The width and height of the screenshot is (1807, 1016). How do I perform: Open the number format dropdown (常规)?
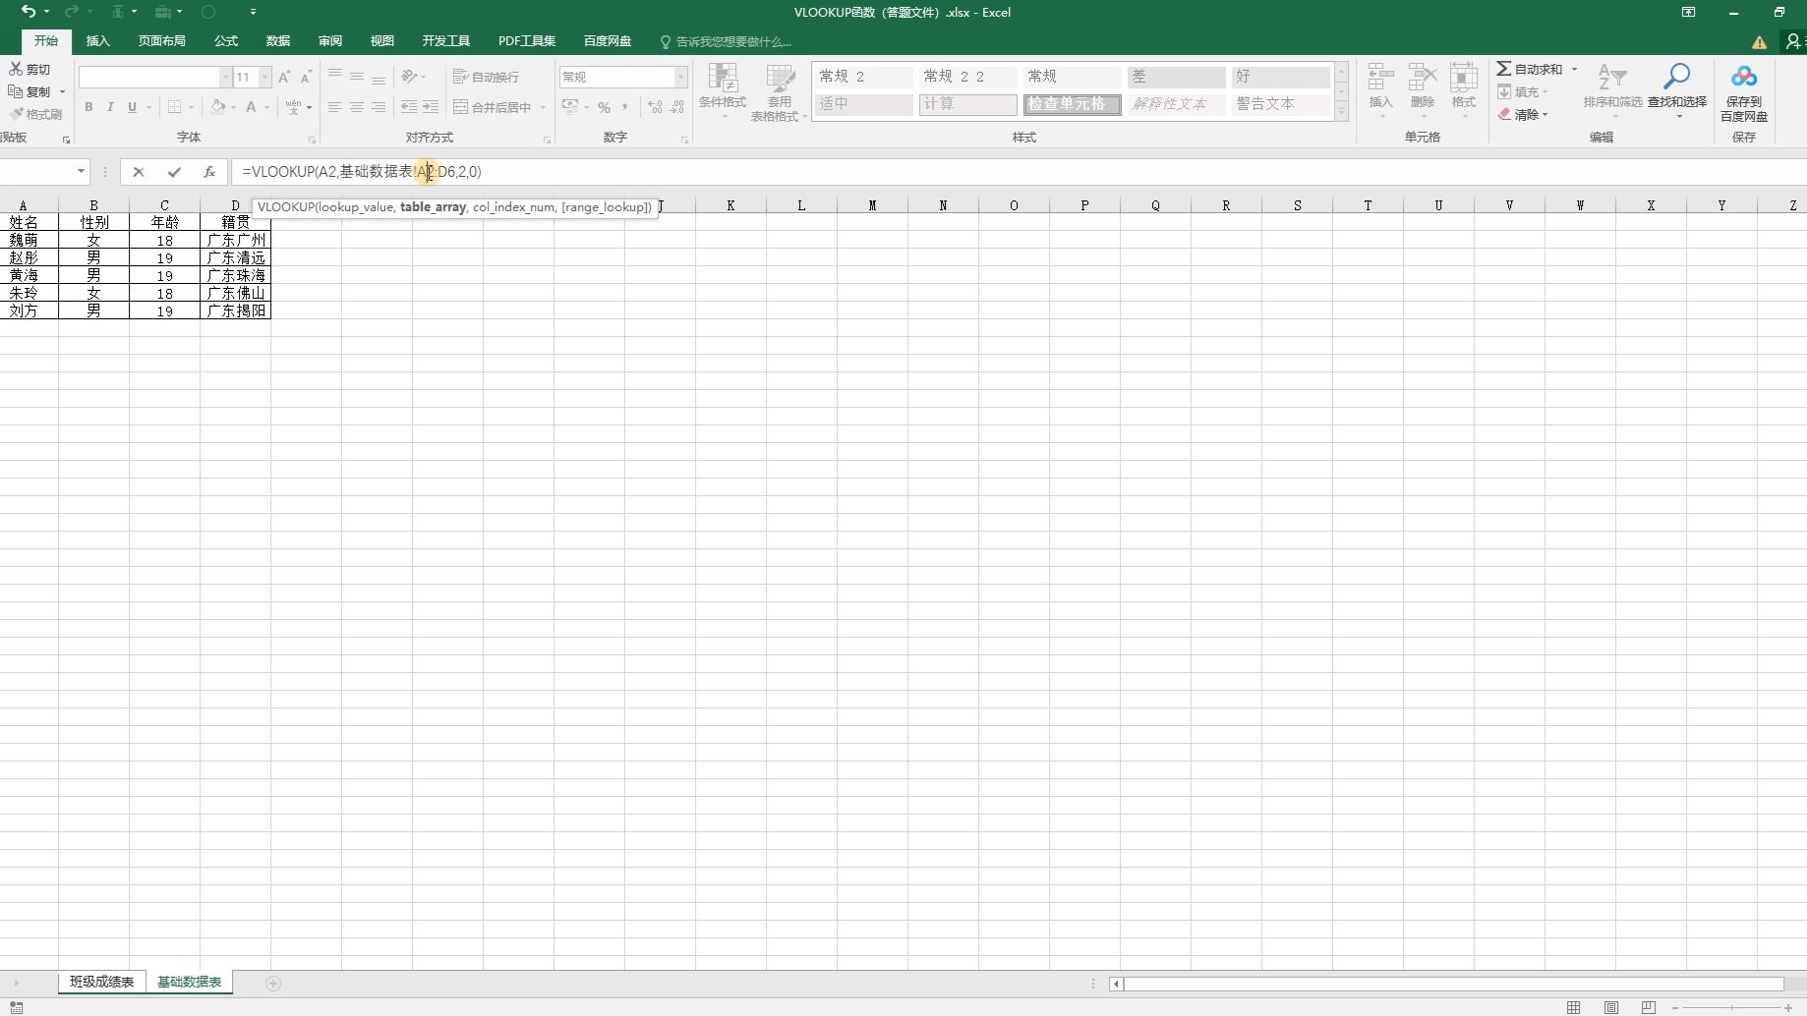680,77
